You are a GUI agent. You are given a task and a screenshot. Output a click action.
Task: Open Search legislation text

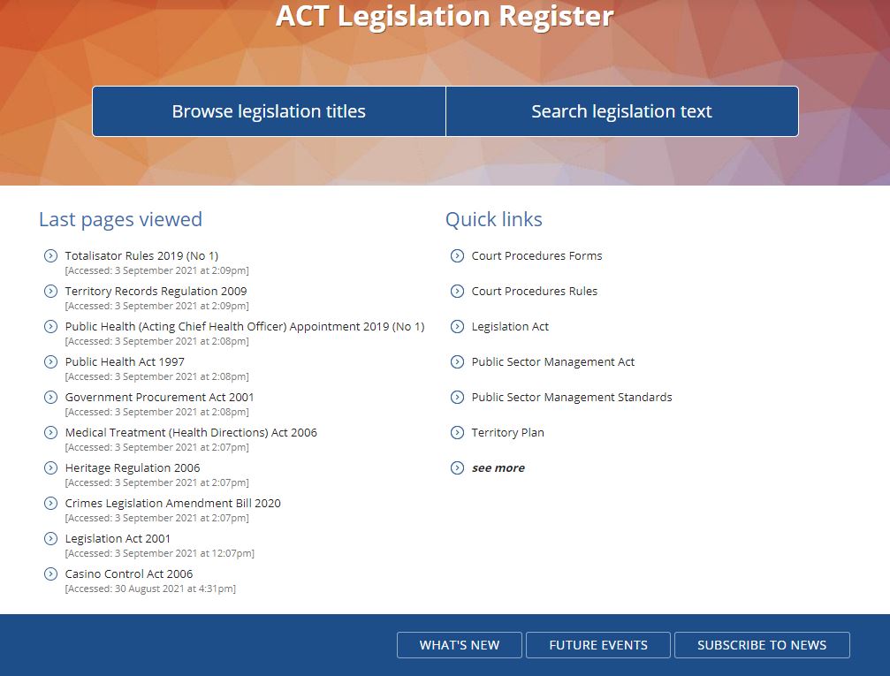[x=621, y=111]
